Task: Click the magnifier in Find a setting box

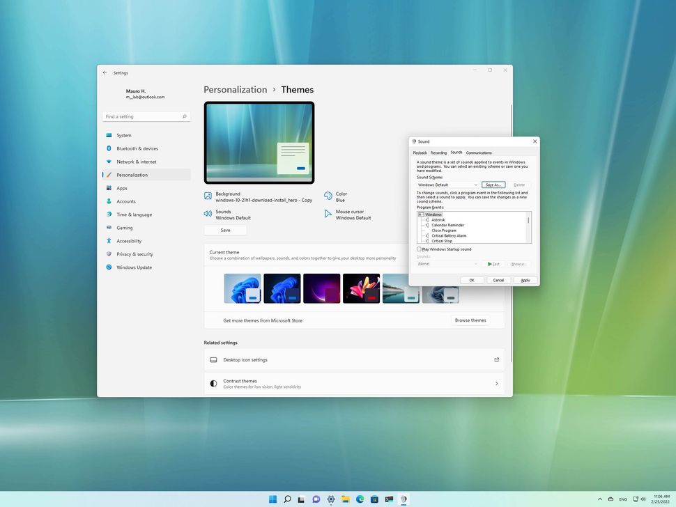Action: (x=184, y=116)
